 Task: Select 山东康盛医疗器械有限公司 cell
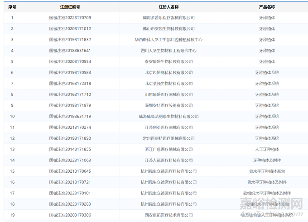point(168,94)
